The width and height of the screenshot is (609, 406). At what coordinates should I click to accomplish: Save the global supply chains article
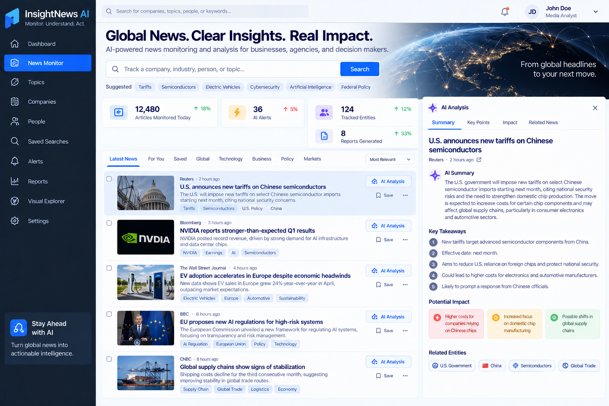(x=385, y=376)
